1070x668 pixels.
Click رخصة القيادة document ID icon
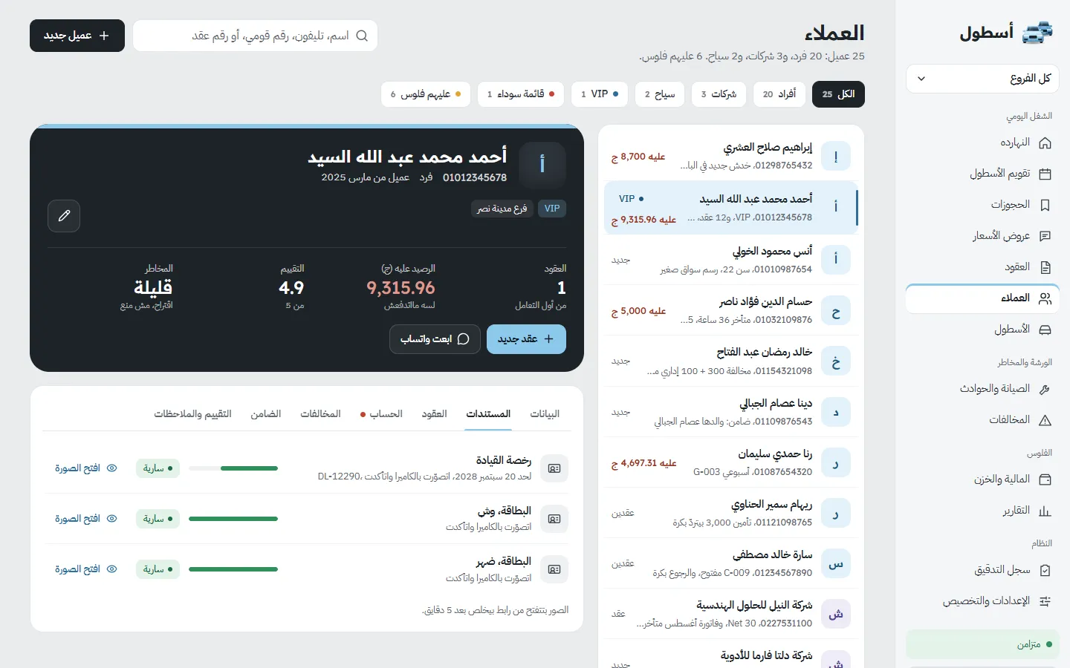554,468
